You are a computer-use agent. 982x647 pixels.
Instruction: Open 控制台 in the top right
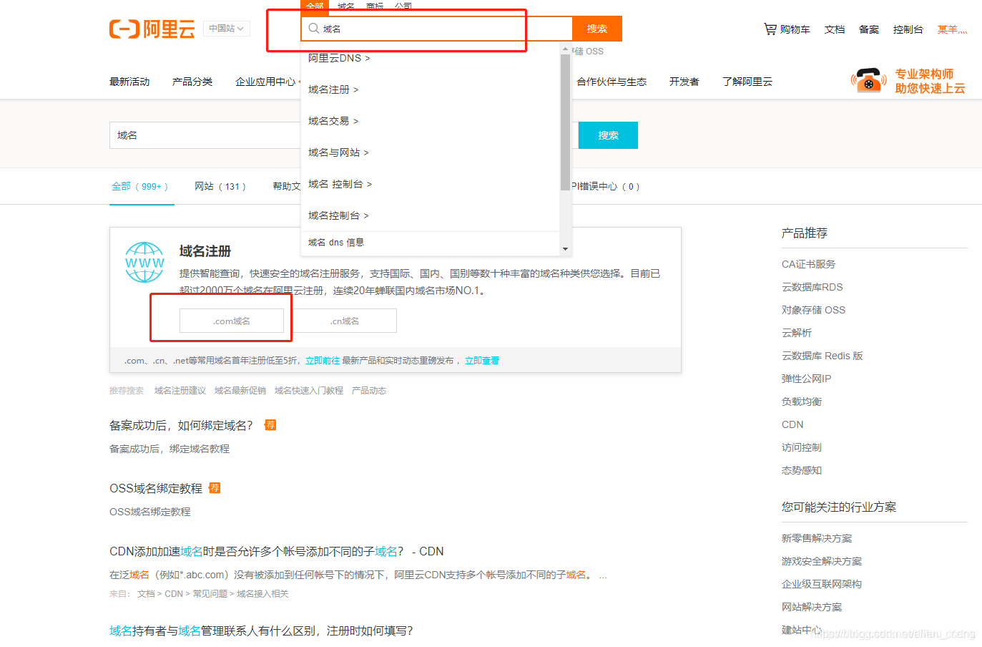[x=908, y=29]
